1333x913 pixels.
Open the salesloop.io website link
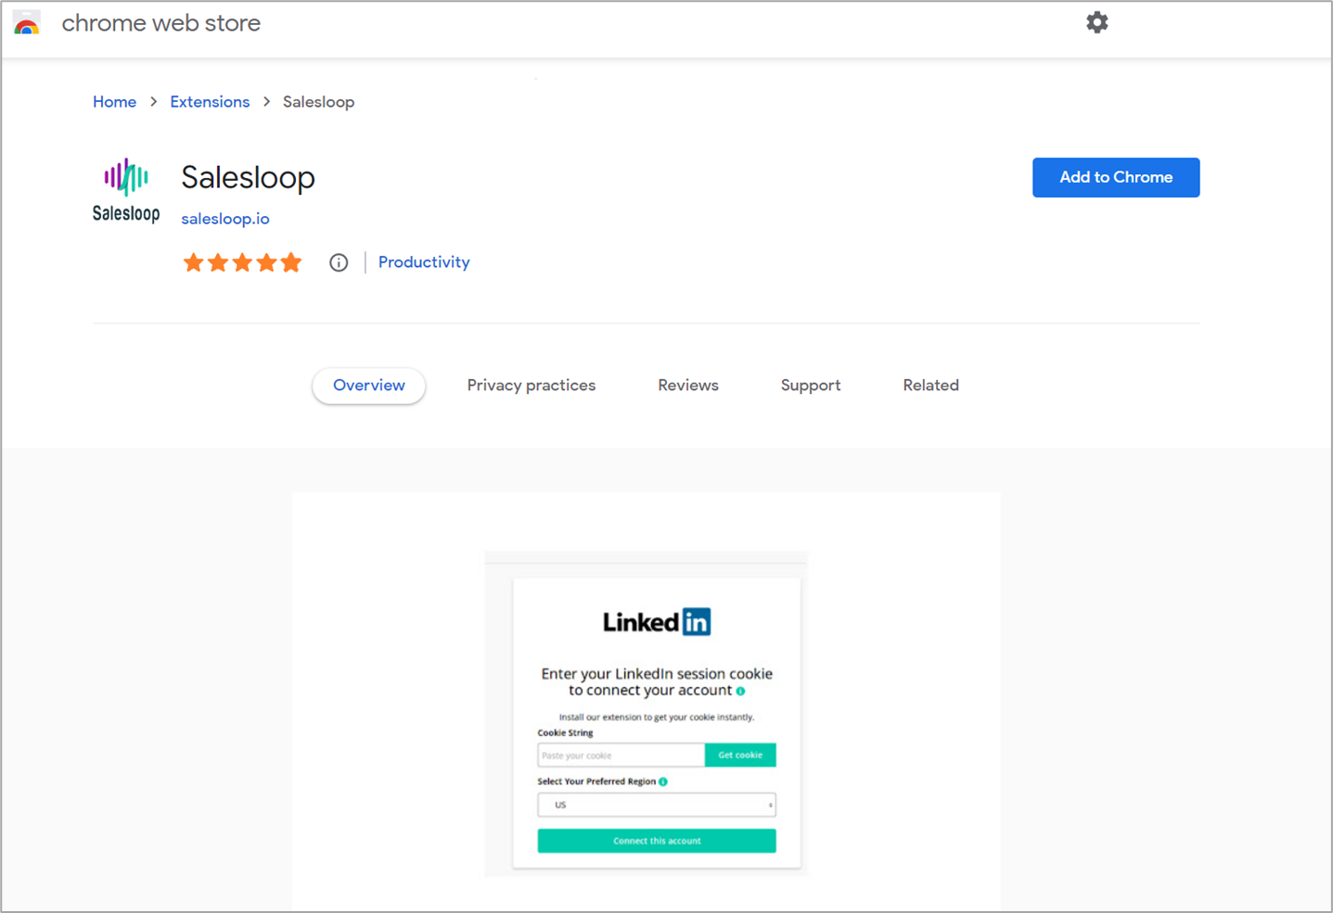click(x=224, y=218)
